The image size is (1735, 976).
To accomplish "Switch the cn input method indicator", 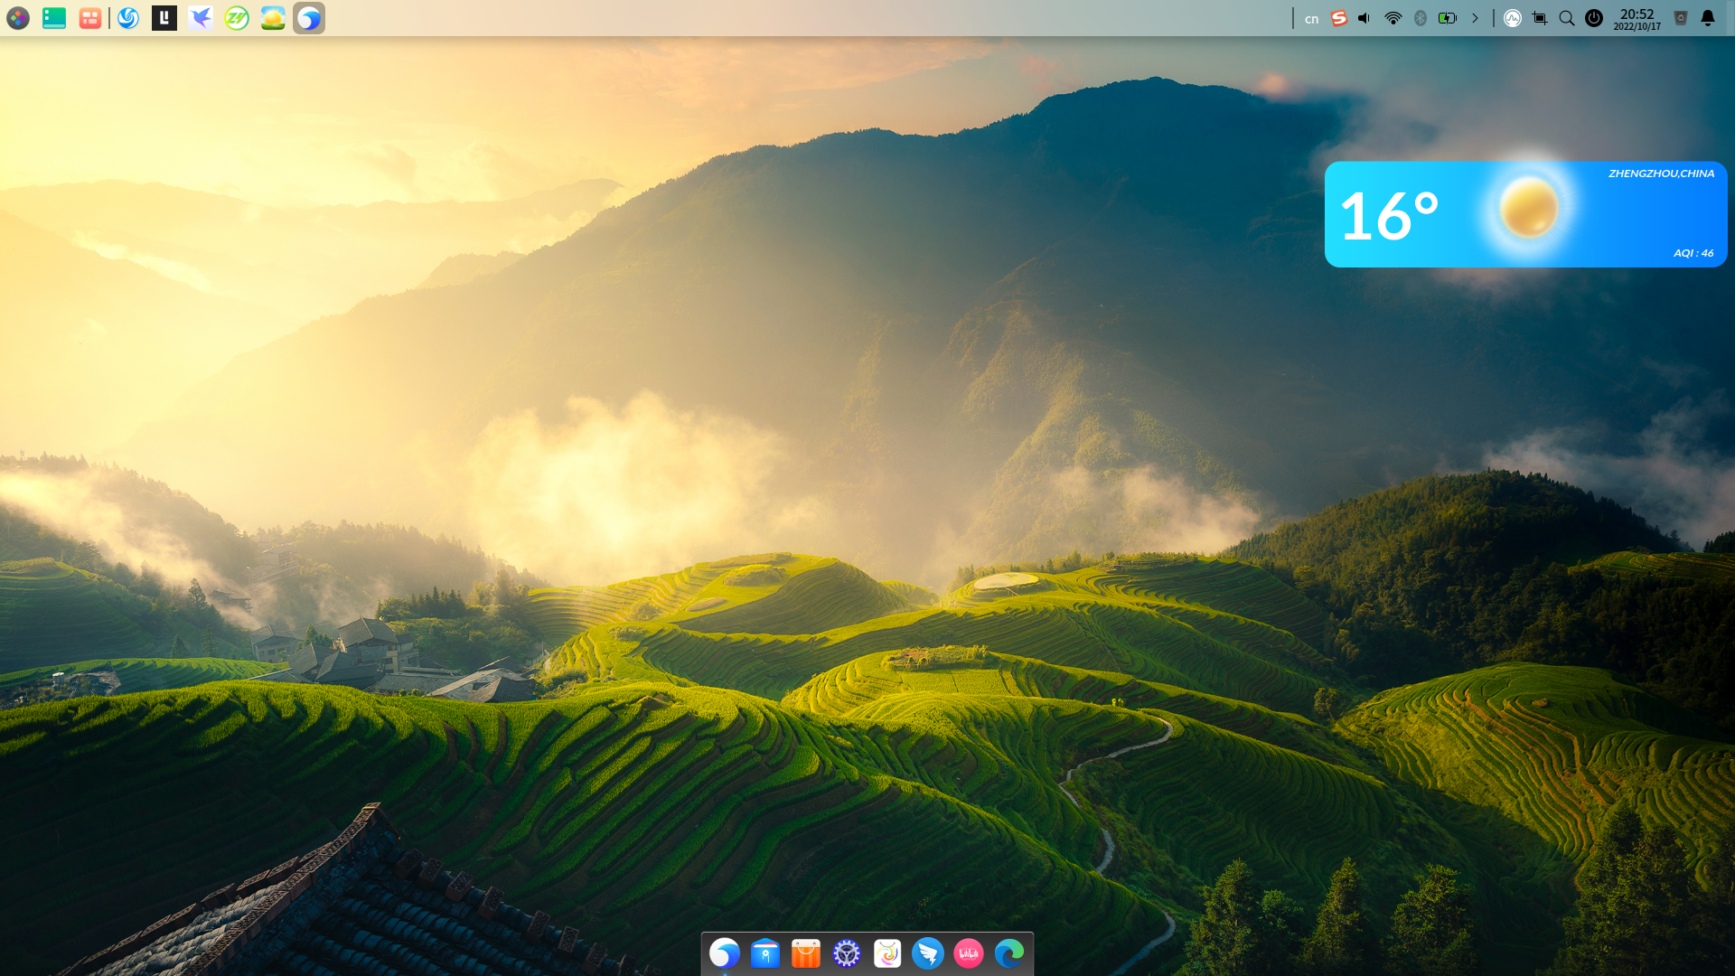I will click(x=1311, y=18).
